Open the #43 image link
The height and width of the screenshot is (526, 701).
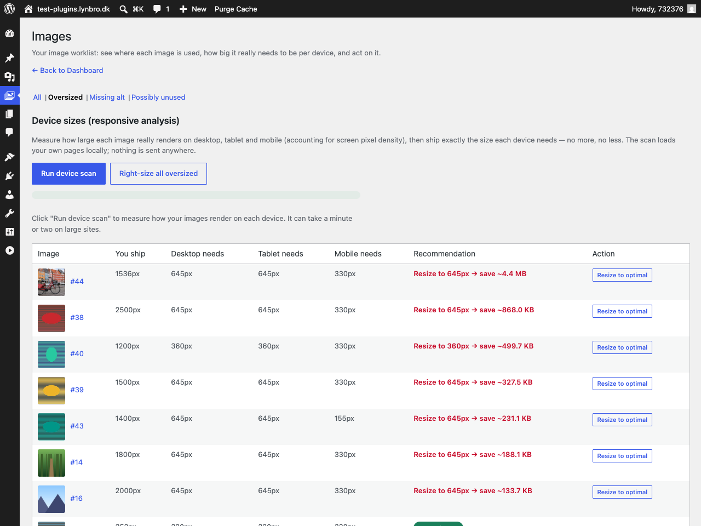(x=77, y=426)
